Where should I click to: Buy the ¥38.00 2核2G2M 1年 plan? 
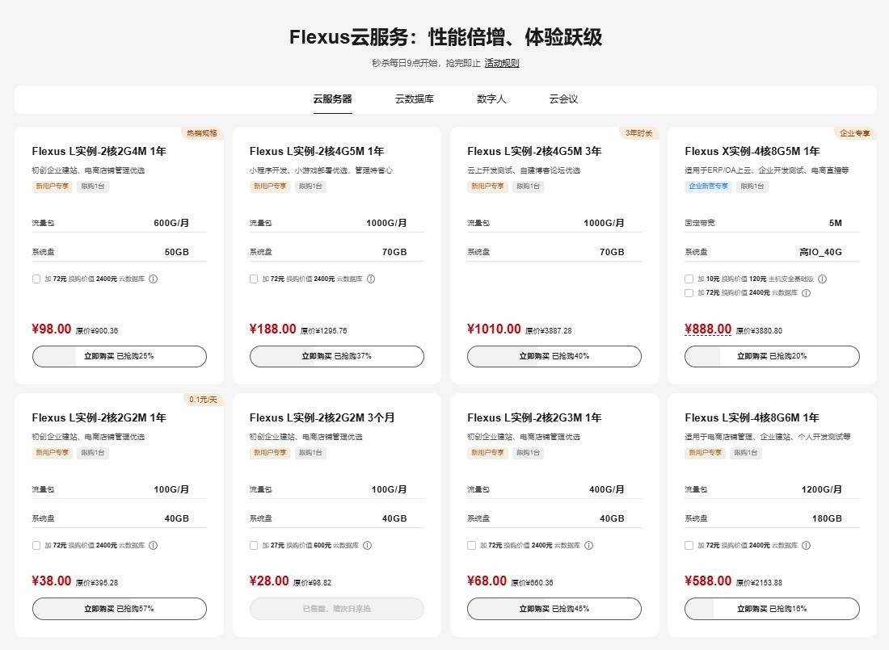pyautogui.click(x=120, y=609)
